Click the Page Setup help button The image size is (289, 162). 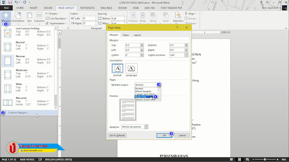[177, 27]
